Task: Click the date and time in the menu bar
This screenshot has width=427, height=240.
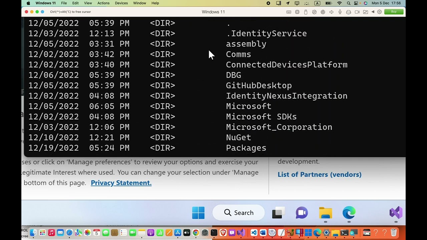Action: pos(387,3)
